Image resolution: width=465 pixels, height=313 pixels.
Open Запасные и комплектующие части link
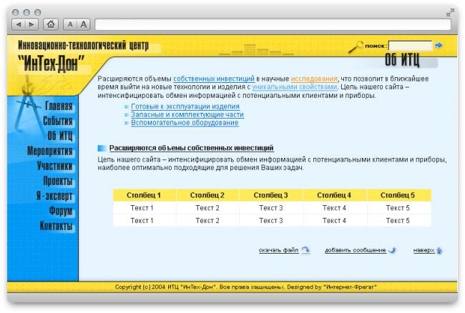click(x=187, y=114)
